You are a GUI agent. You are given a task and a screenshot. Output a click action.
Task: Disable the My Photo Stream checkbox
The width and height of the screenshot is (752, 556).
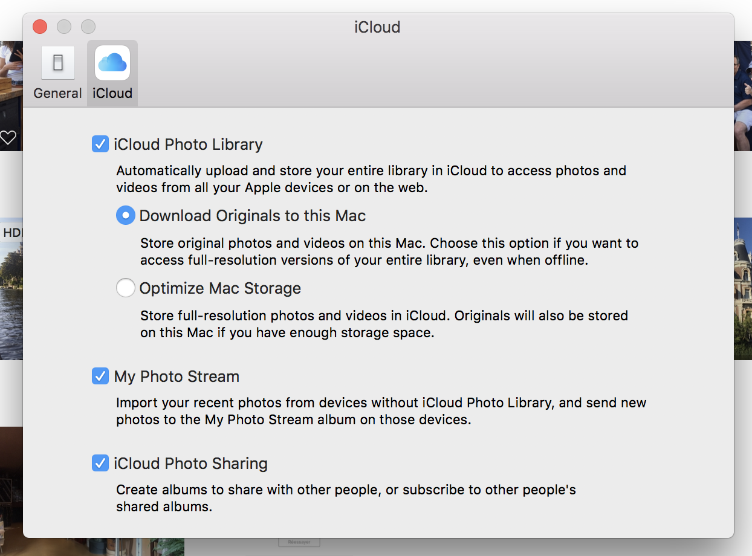pos(100,377)
